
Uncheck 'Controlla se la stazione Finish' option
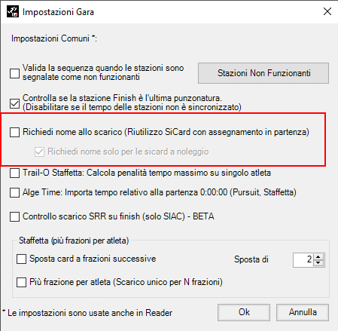tap(14, 103)
